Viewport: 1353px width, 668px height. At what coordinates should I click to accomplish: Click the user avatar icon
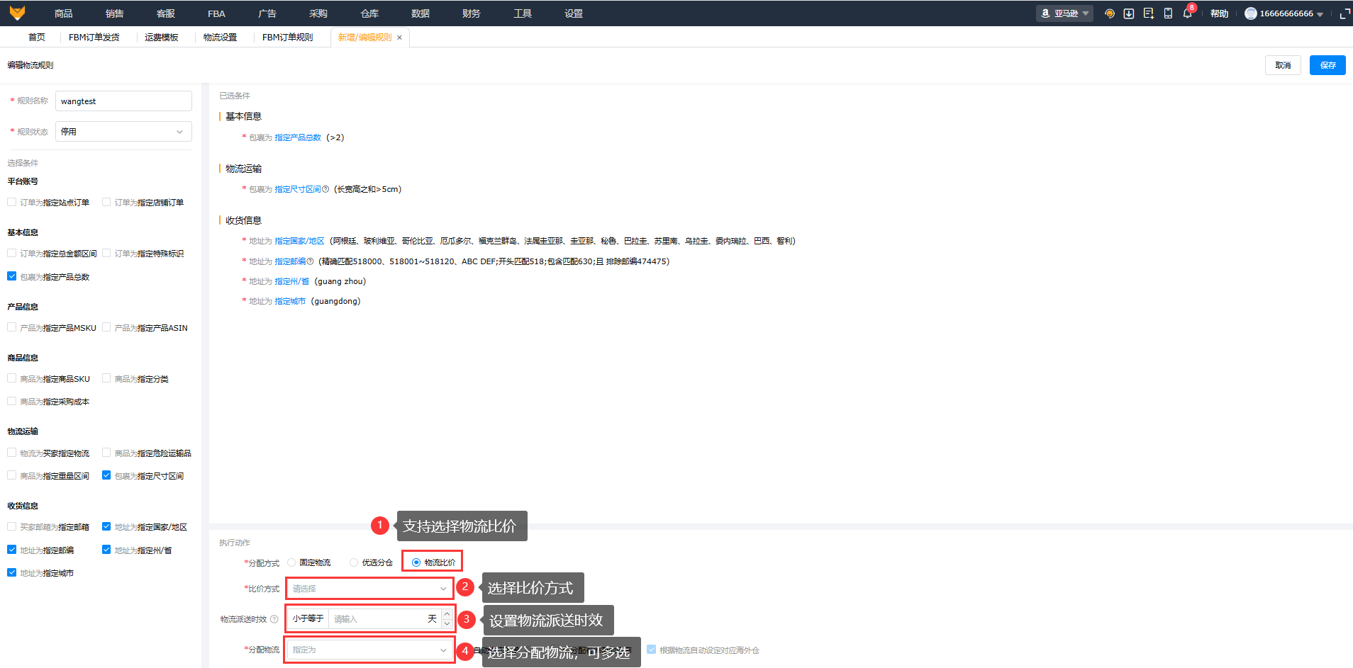(1251, 13)
